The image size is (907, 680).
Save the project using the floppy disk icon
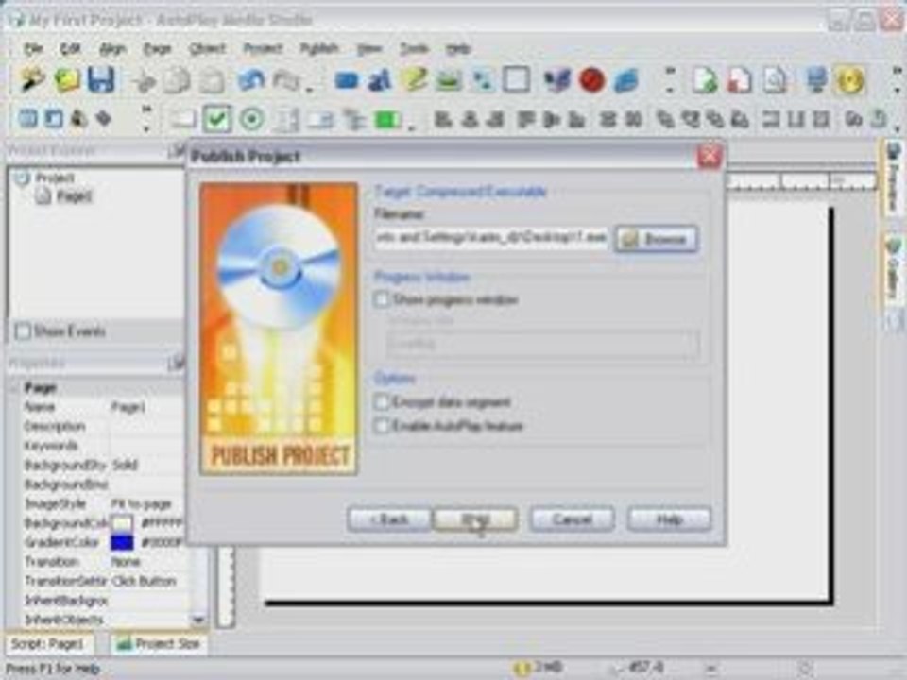(x=102, y=79)
